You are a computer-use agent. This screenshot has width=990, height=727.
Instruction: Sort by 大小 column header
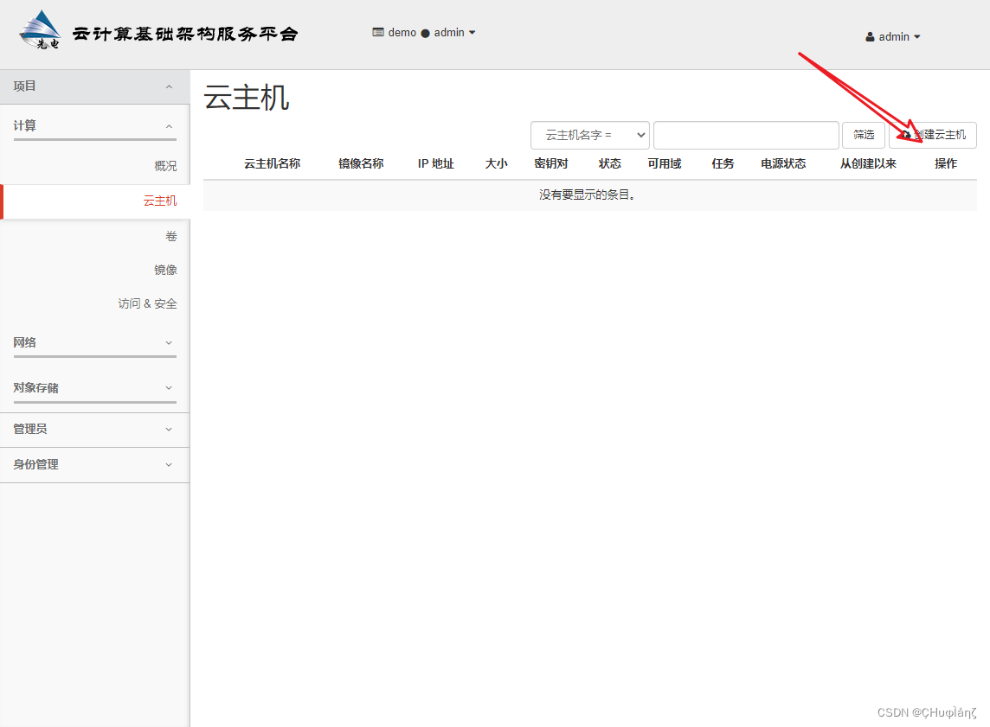[x=496, y=164]
